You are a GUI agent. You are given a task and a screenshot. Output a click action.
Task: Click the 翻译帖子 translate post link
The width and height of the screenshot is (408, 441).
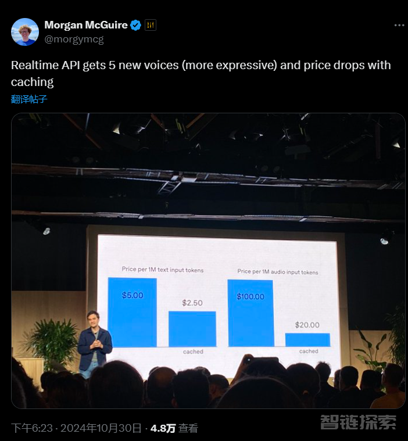[x=29, y=99]
